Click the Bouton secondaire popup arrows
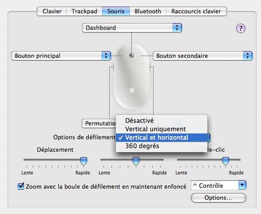This screenshot has height=214, width=261. (248, 56)
